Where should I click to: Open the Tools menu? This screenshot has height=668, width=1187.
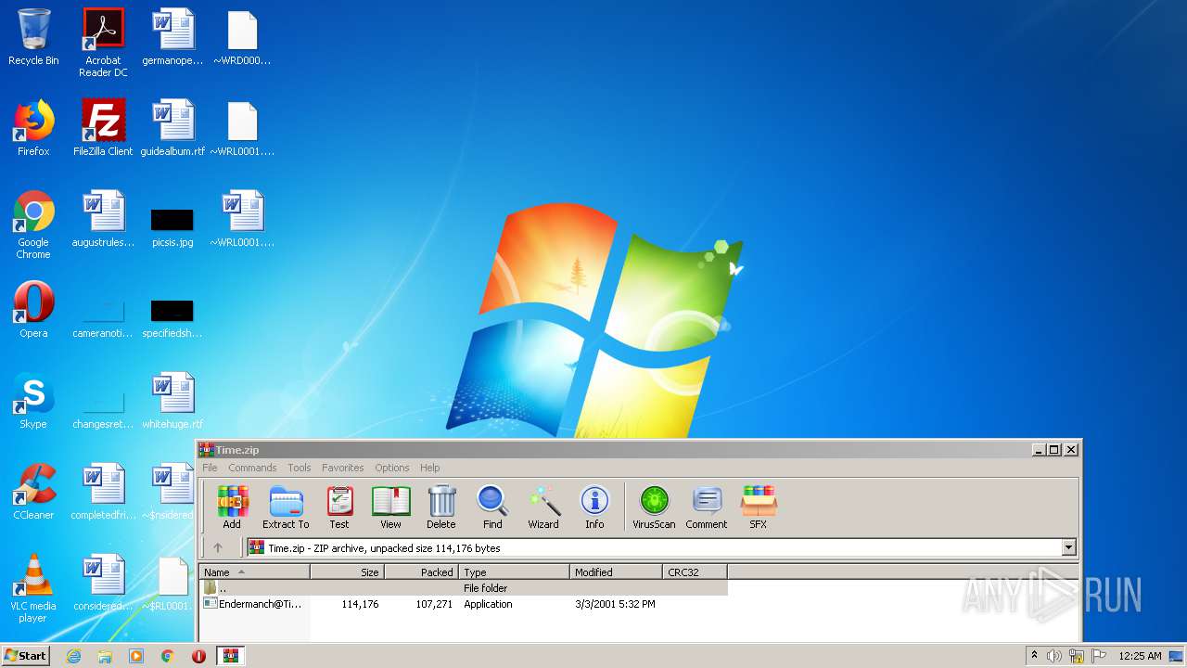[x=299, y=468]
